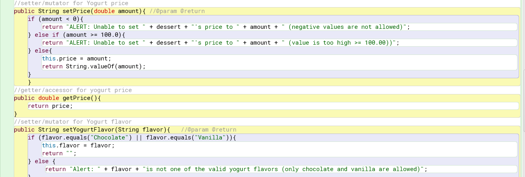Click the "public double getPrice(){" declaration
The height and width of the screenshot is (177, 525).
click(58, 98)
